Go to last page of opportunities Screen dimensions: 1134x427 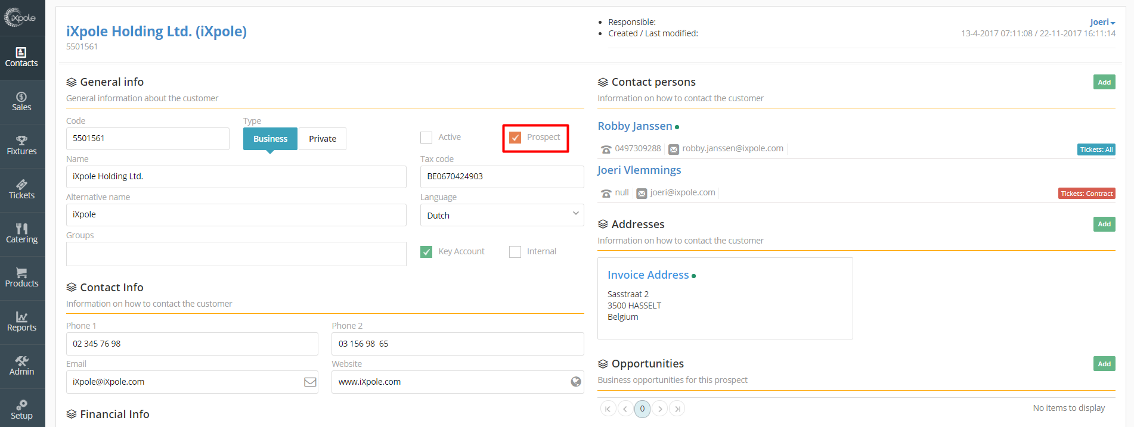(677, 409)
